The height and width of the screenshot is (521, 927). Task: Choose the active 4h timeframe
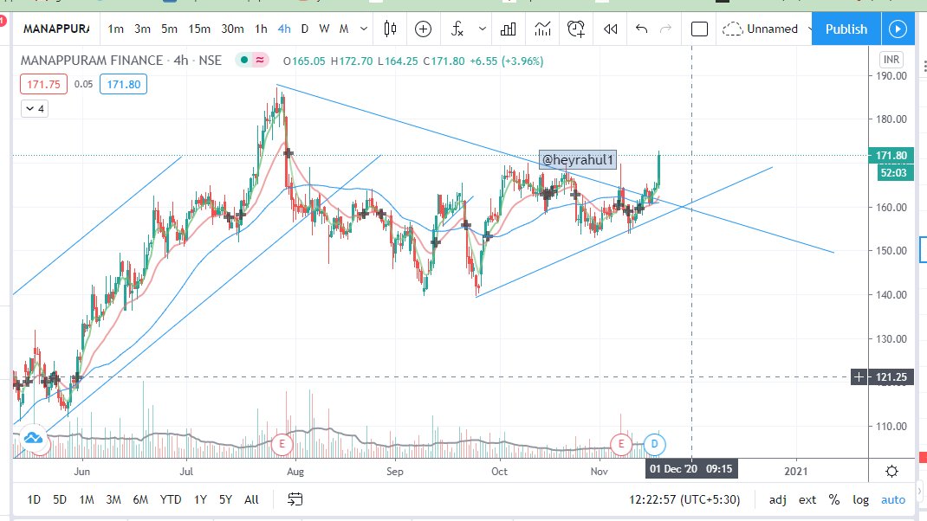point(284,29)
